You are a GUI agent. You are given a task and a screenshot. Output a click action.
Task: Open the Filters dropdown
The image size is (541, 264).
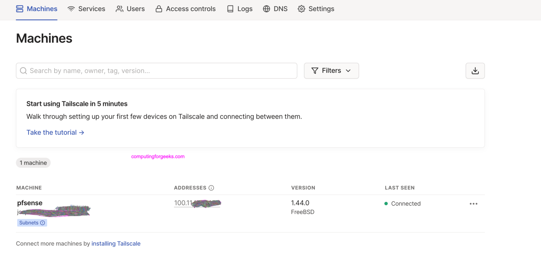[331, 71]
